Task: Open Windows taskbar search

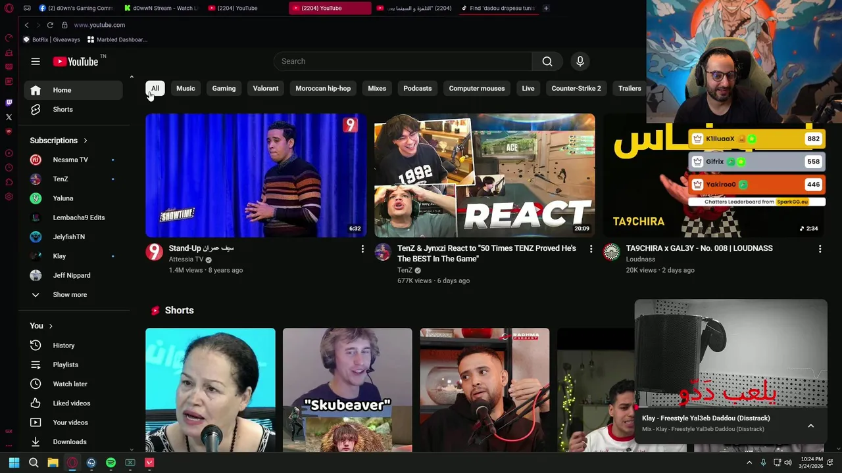Action: point(34,462)
